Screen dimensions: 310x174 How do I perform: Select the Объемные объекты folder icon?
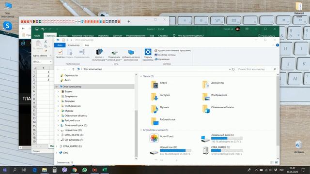pyautogui.click(x=205, y=109)
